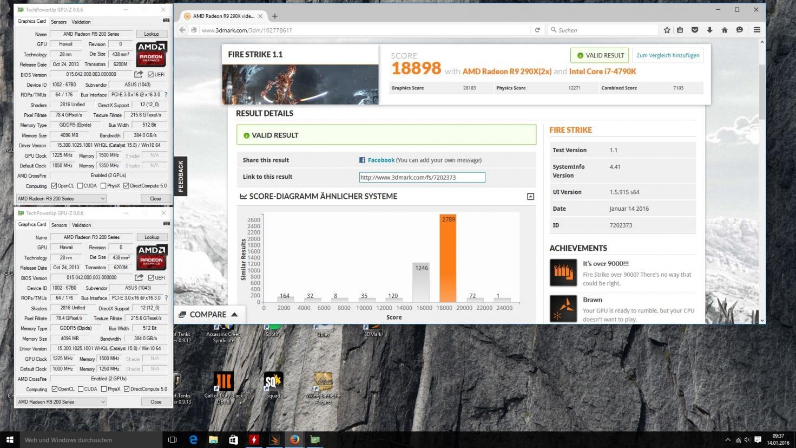The height and width of the screenshot is (448, 796).
Task: Select Graphics Card tab in lower GPU-Z
Action: [x=32, y=225]
